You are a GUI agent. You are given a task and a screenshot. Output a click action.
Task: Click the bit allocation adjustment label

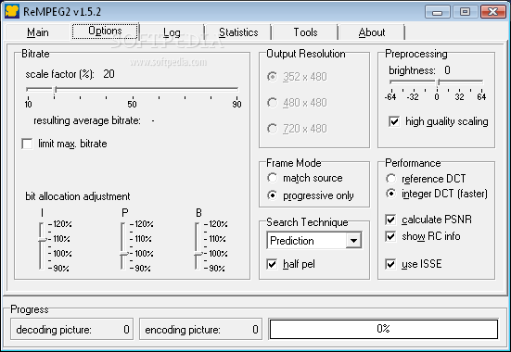78,196
